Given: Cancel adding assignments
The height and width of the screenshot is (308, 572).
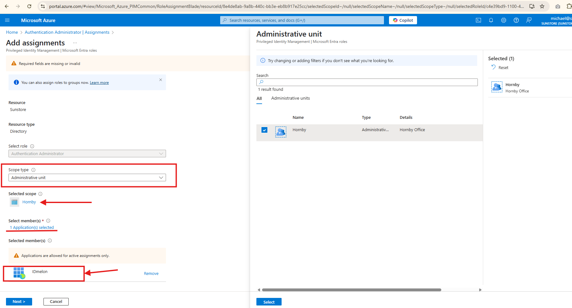Looking at the screenshot, I should tap(56, 302).
